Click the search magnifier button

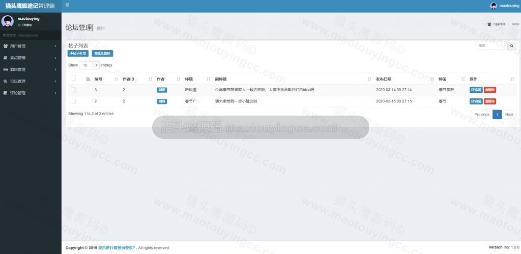tap(512, 46)
